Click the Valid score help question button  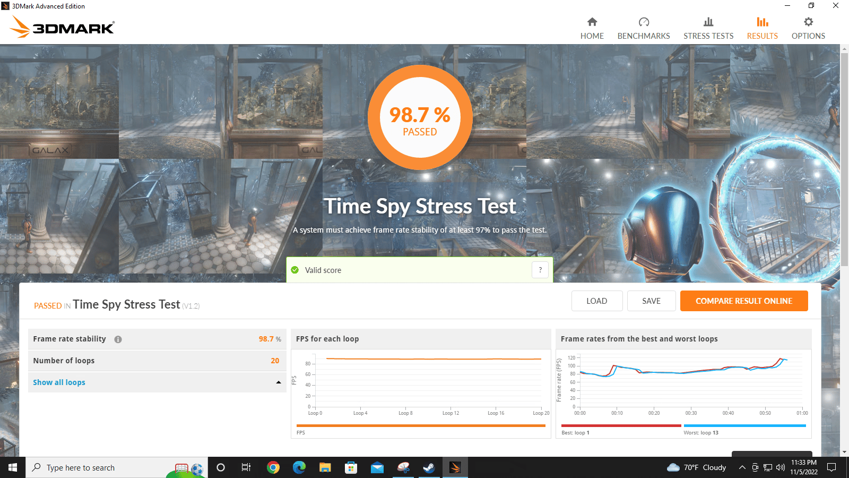[540, 270]
